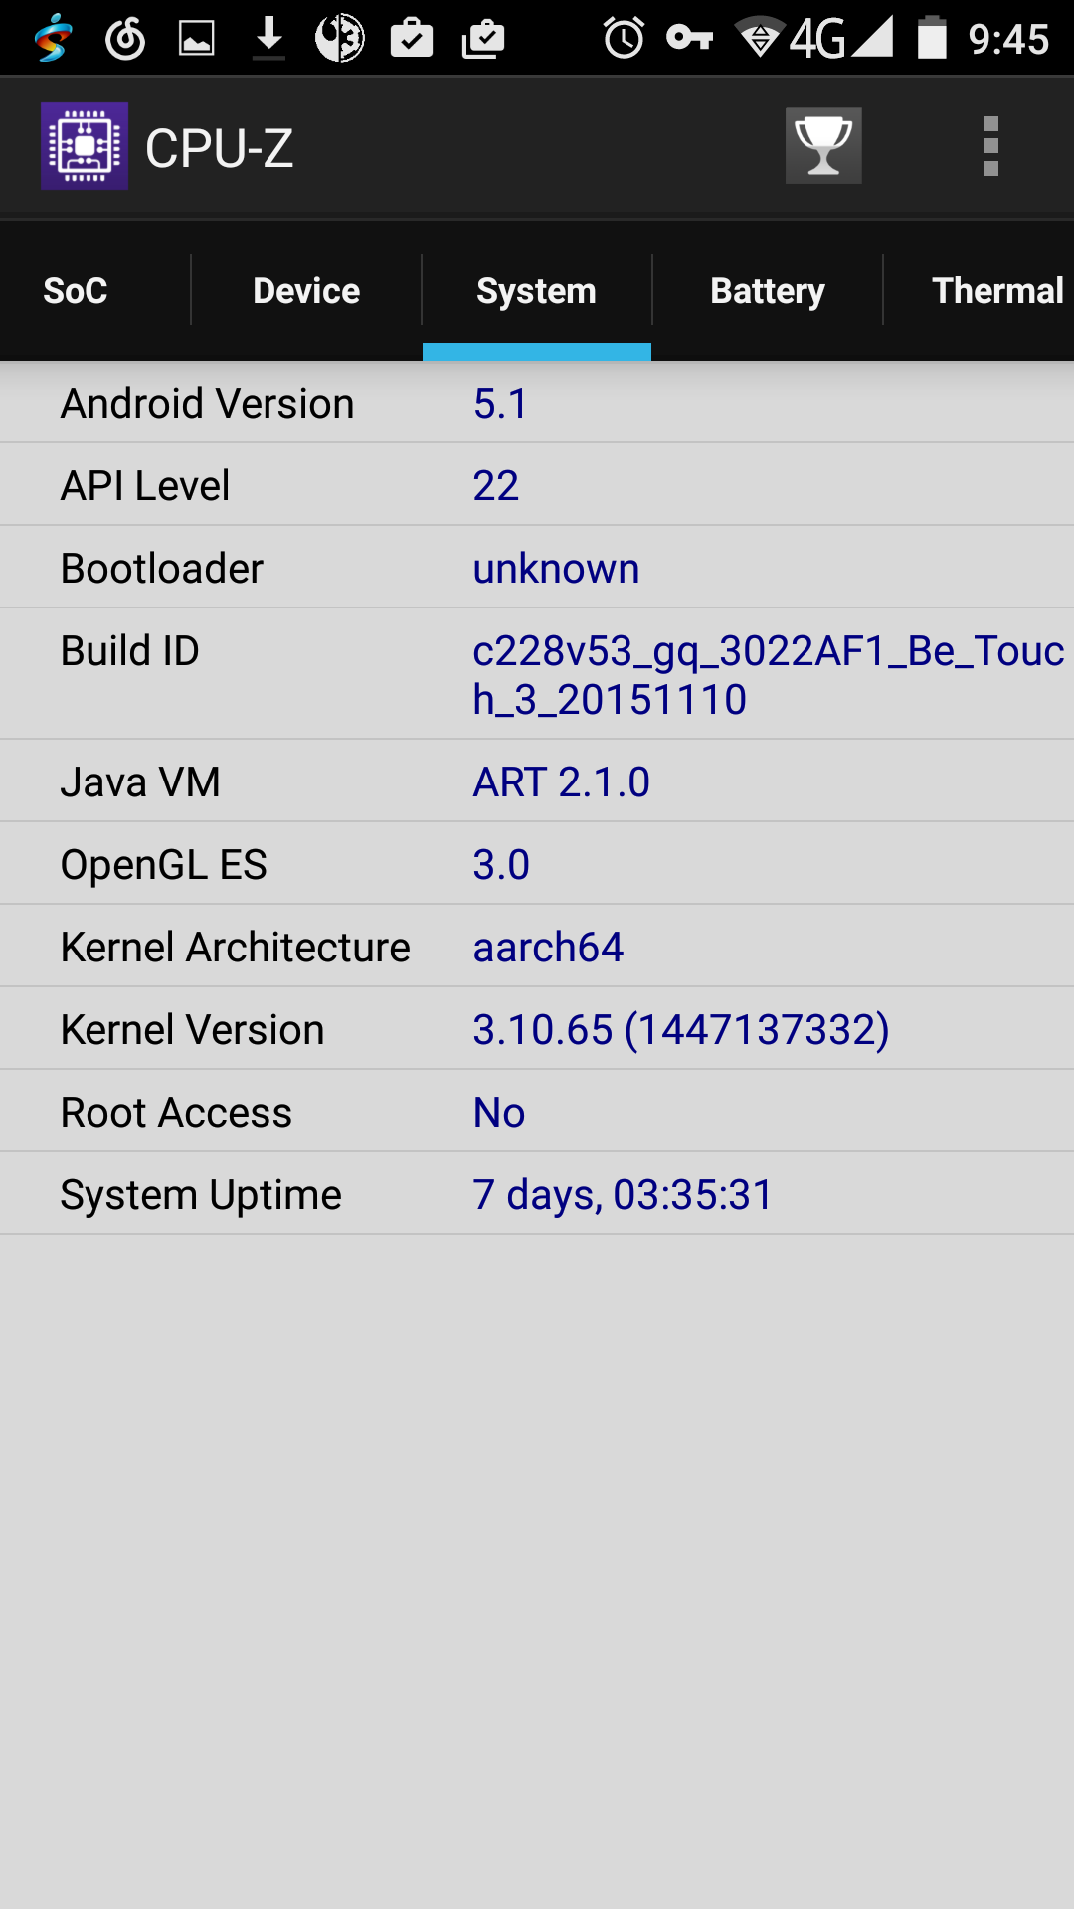1074x1909 pixels.
Task: Switch to the SoC tab
Action: coord(76,290)
